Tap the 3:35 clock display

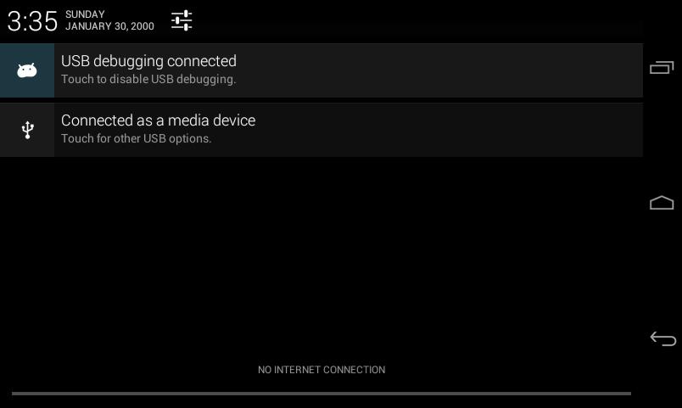[32, 21]
